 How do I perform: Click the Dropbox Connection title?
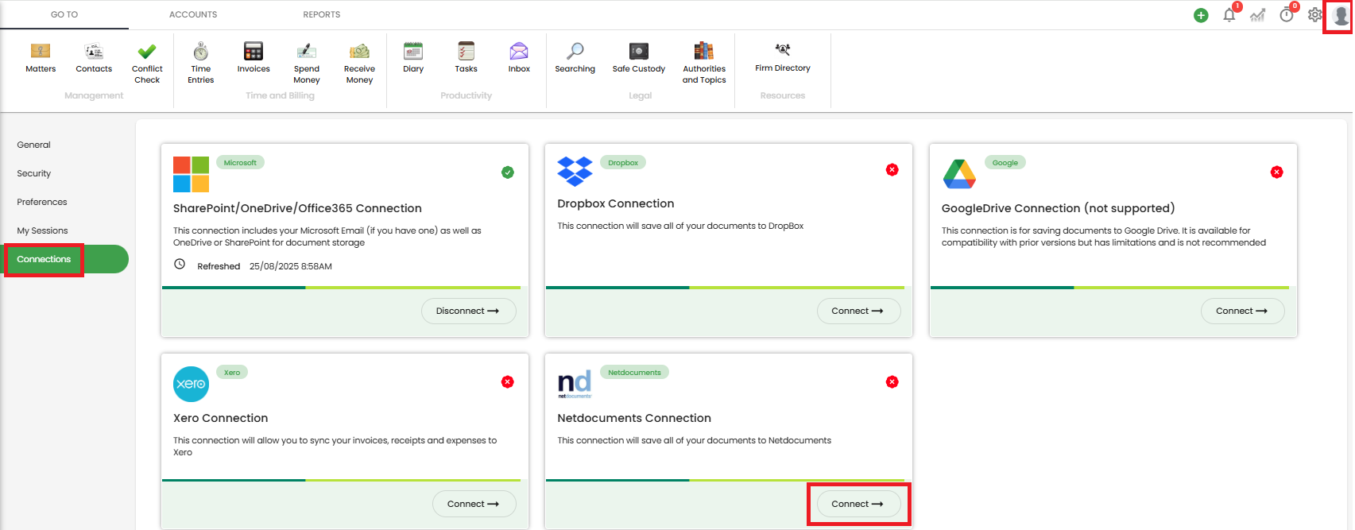tap(616, 203)
